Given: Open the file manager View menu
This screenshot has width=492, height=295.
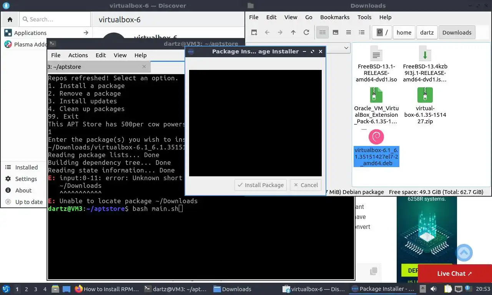Looking at the screenshot, I should tap(291, 17).
